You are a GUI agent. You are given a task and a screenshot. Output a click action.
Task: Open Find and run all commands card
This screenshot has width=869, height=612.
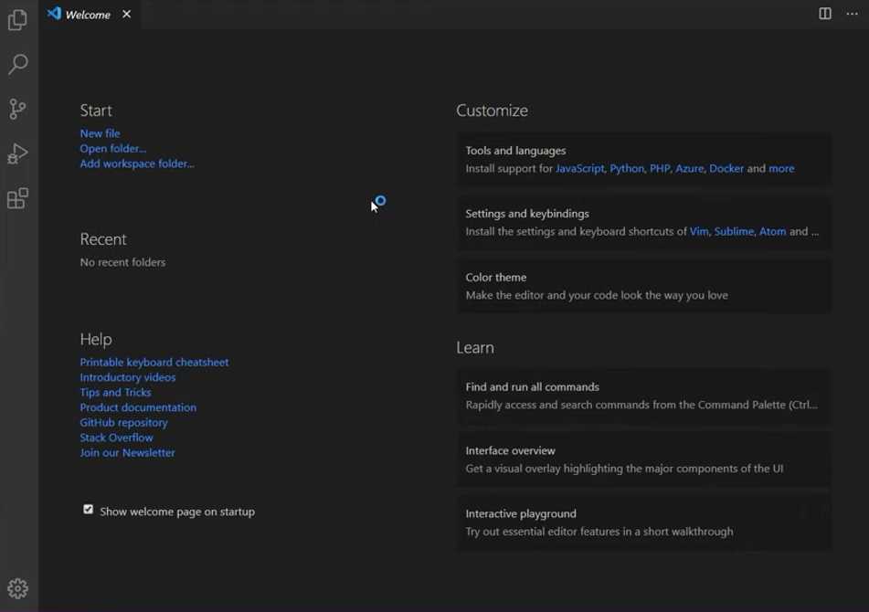tap(643, 396)
